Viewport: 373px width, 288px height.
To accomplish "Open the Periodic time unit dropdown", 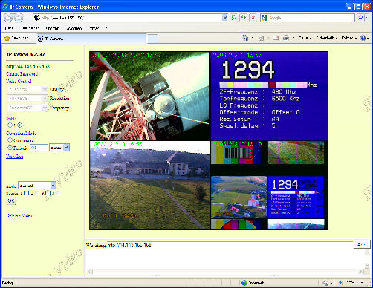I will 59,148.
